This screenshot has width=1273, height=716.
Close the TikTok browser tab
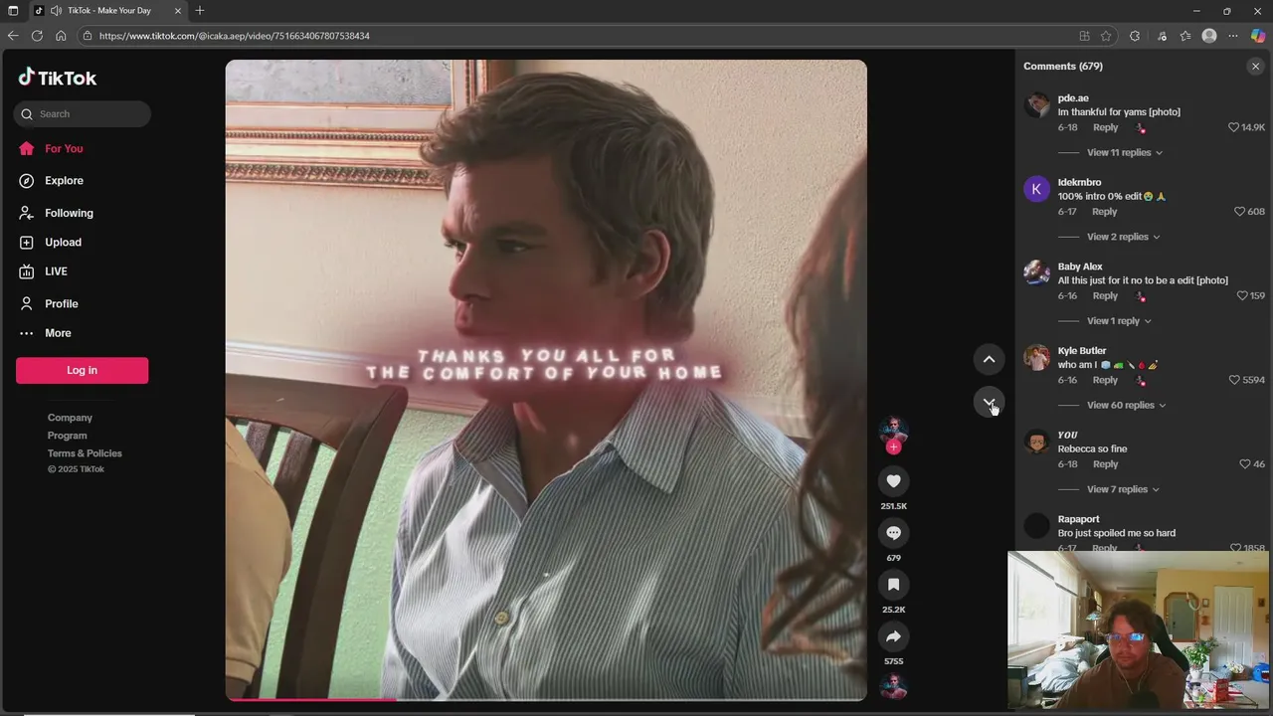pyautogui.click(x=178, y=11)
